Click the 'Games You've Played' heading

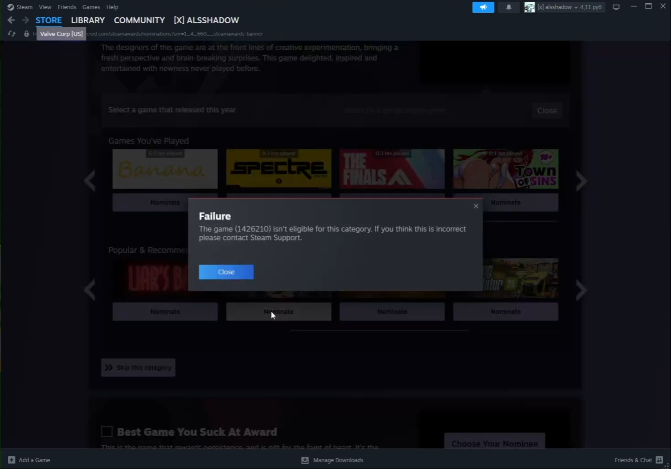[148, 141]
